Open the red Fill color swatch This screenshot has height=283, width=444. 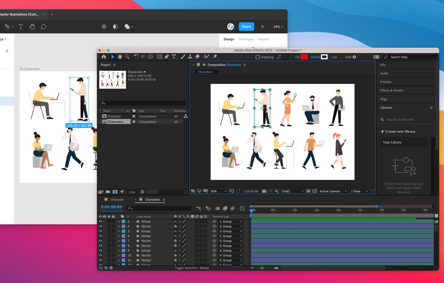304,57
